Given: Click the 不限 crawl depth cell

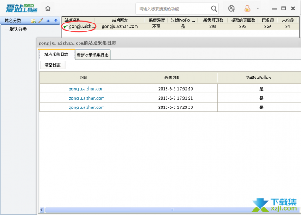Looking at the screenshot, I should tap(156, 26).
